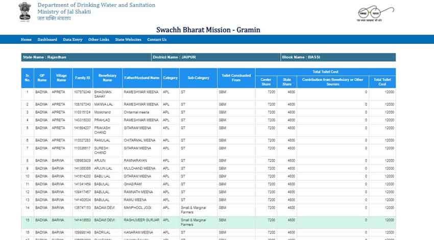Click father name RAMNARAYAN in row 8
This screenshot has height=240, width=434.
click(x=135, y=161)
